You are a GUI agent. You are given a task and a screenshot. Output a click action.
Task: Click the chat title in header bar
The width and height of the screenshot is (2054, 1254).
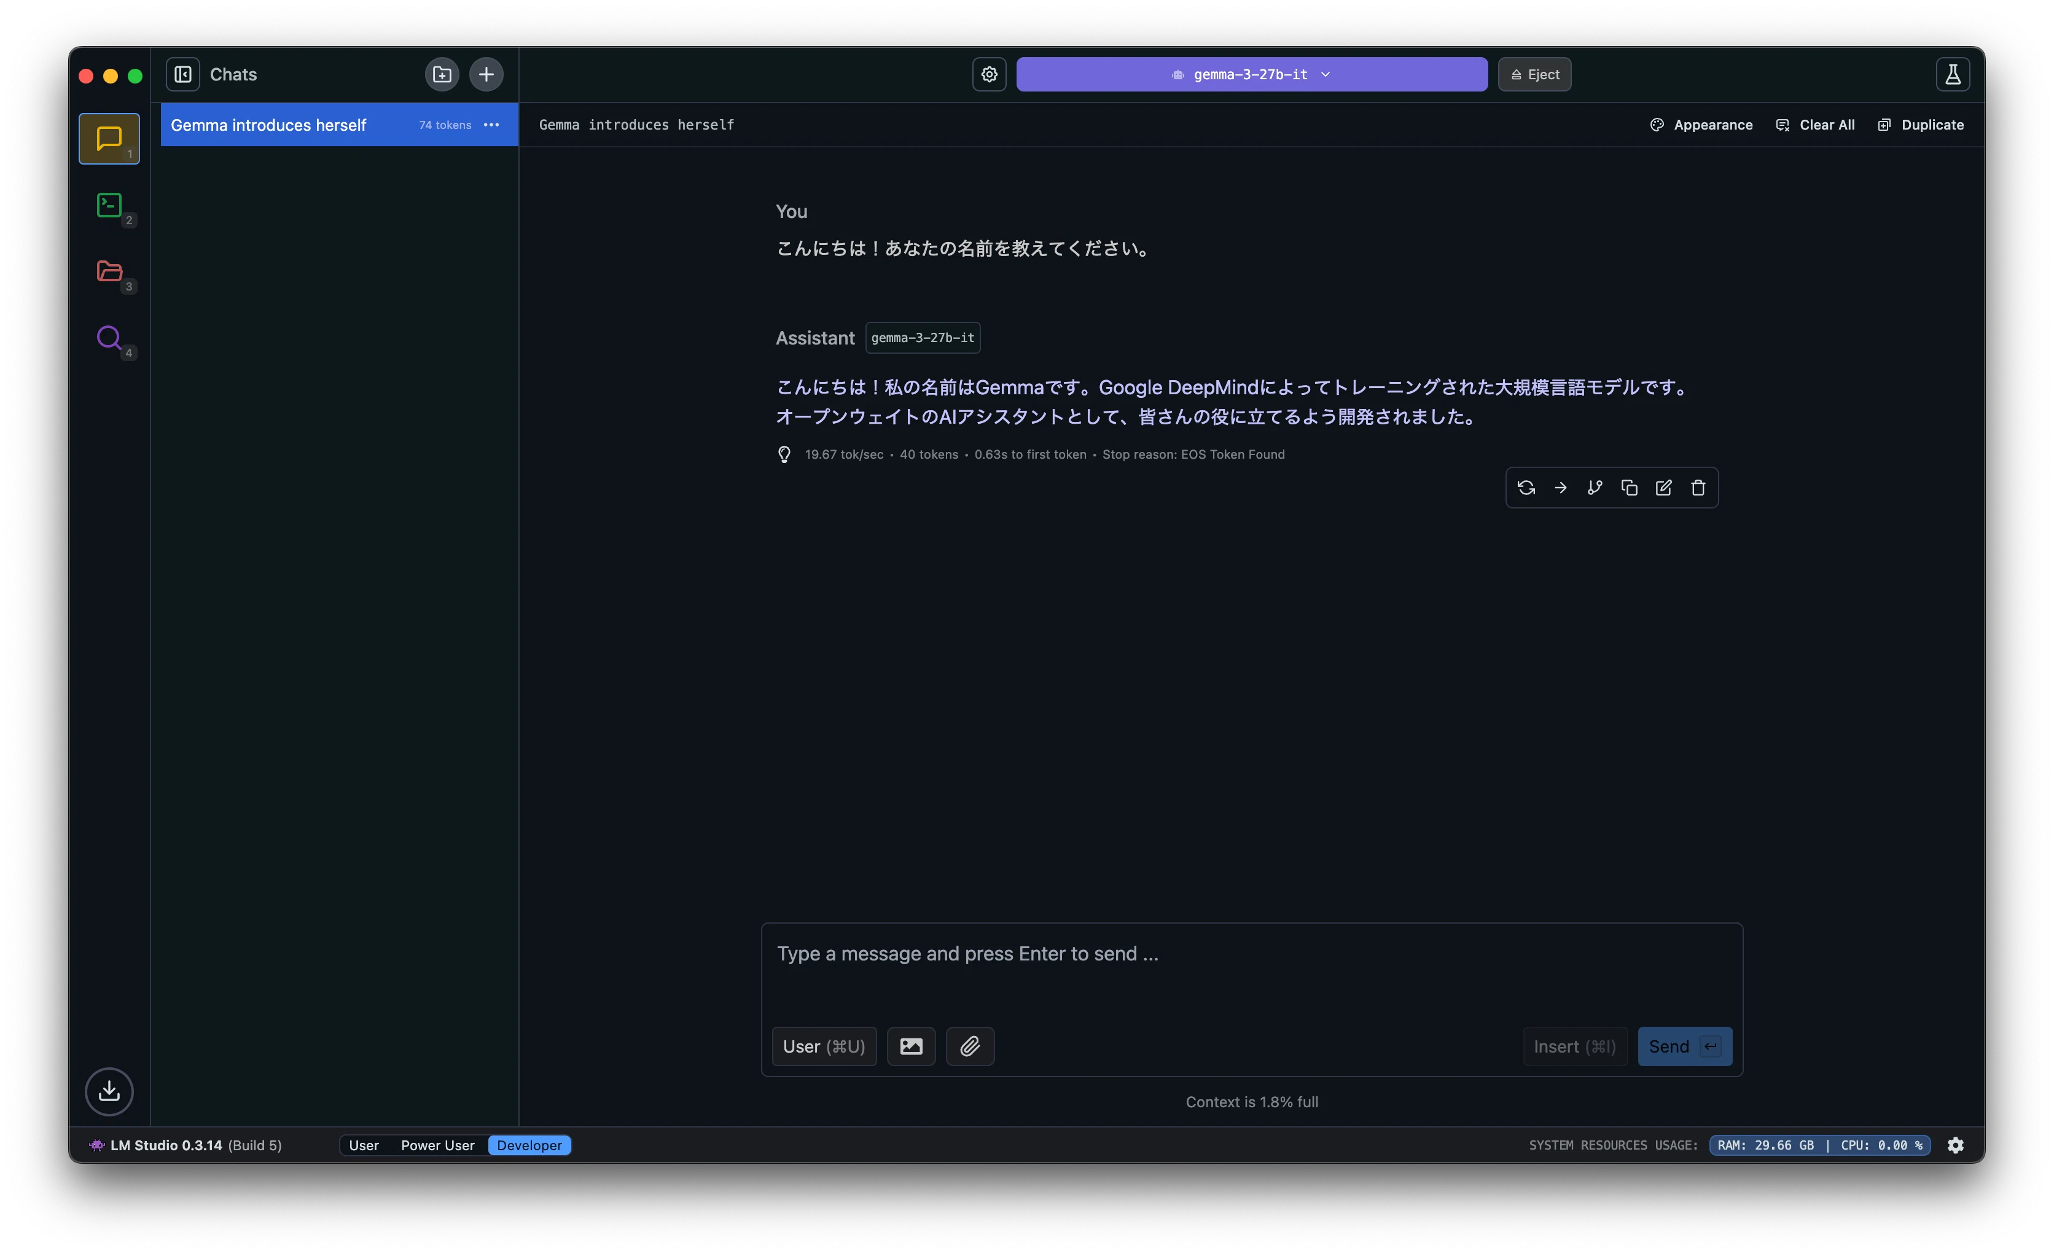(637, 125)
